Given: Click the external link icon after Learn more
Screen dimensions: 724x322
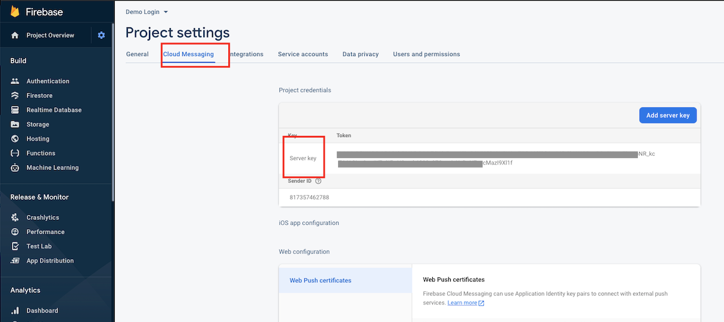Looking at the screenshot, I should click(481, 303).
